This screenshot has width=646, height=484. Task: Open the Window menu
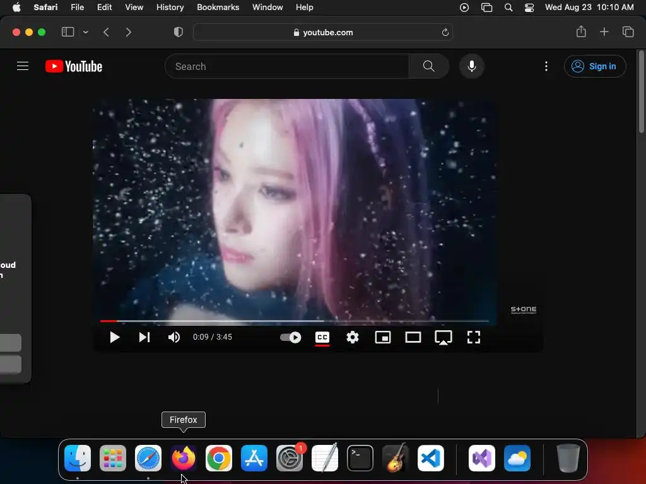click(x=267, y=7)
